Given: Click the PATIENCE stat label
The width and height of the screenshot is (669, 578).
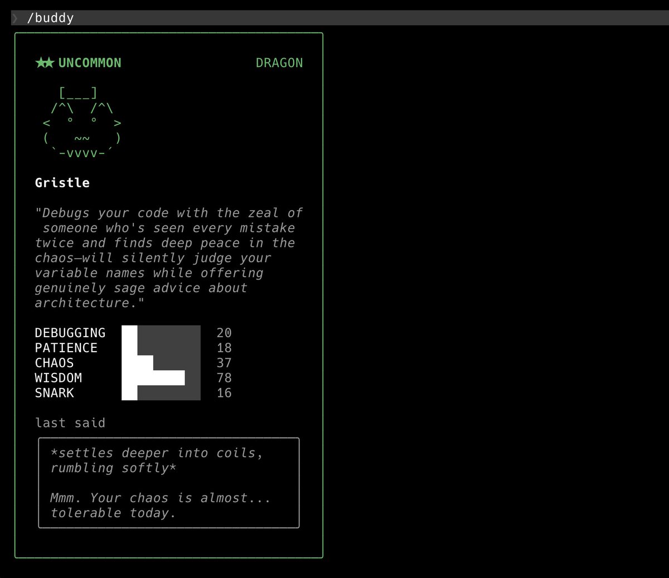Looking at the screenshot, I should [x=66, y=348].
